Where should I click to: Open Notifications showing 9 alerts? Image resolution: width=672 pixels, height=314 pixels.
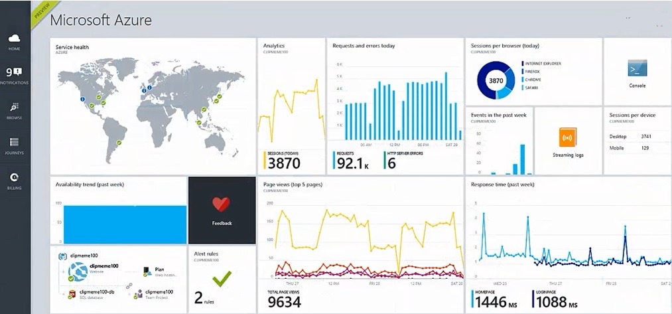14,72
